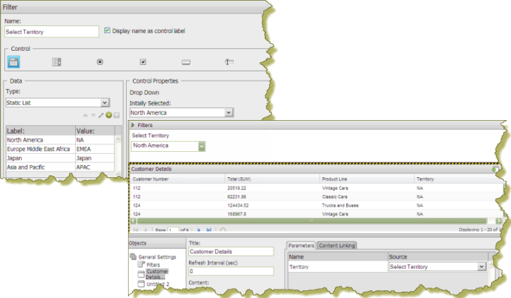Click the 62231.86 total cell

pos(236,197)
